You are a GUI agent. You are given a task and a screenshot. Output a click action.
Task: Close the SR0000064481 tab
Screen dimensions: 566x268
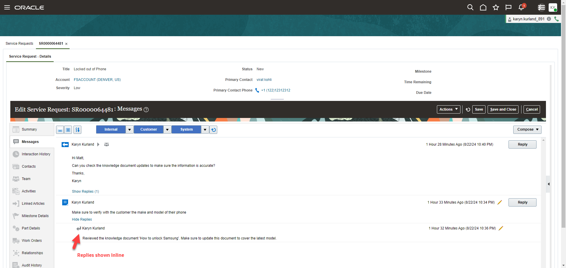point(66,44)
